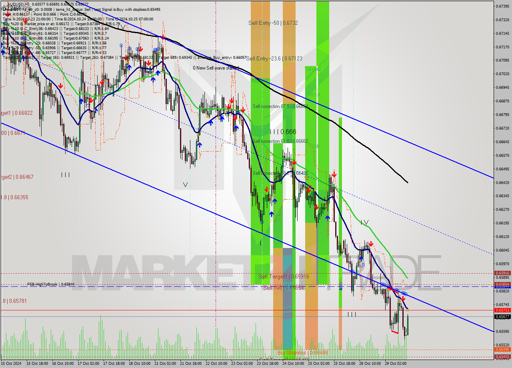Click the '22 Oct 10:00' time axis label
Viewport: 512px width, 368px height.
point(216,364)
